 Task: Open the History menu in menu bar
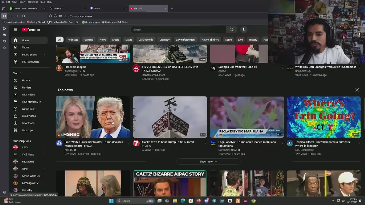click(22, 2)
